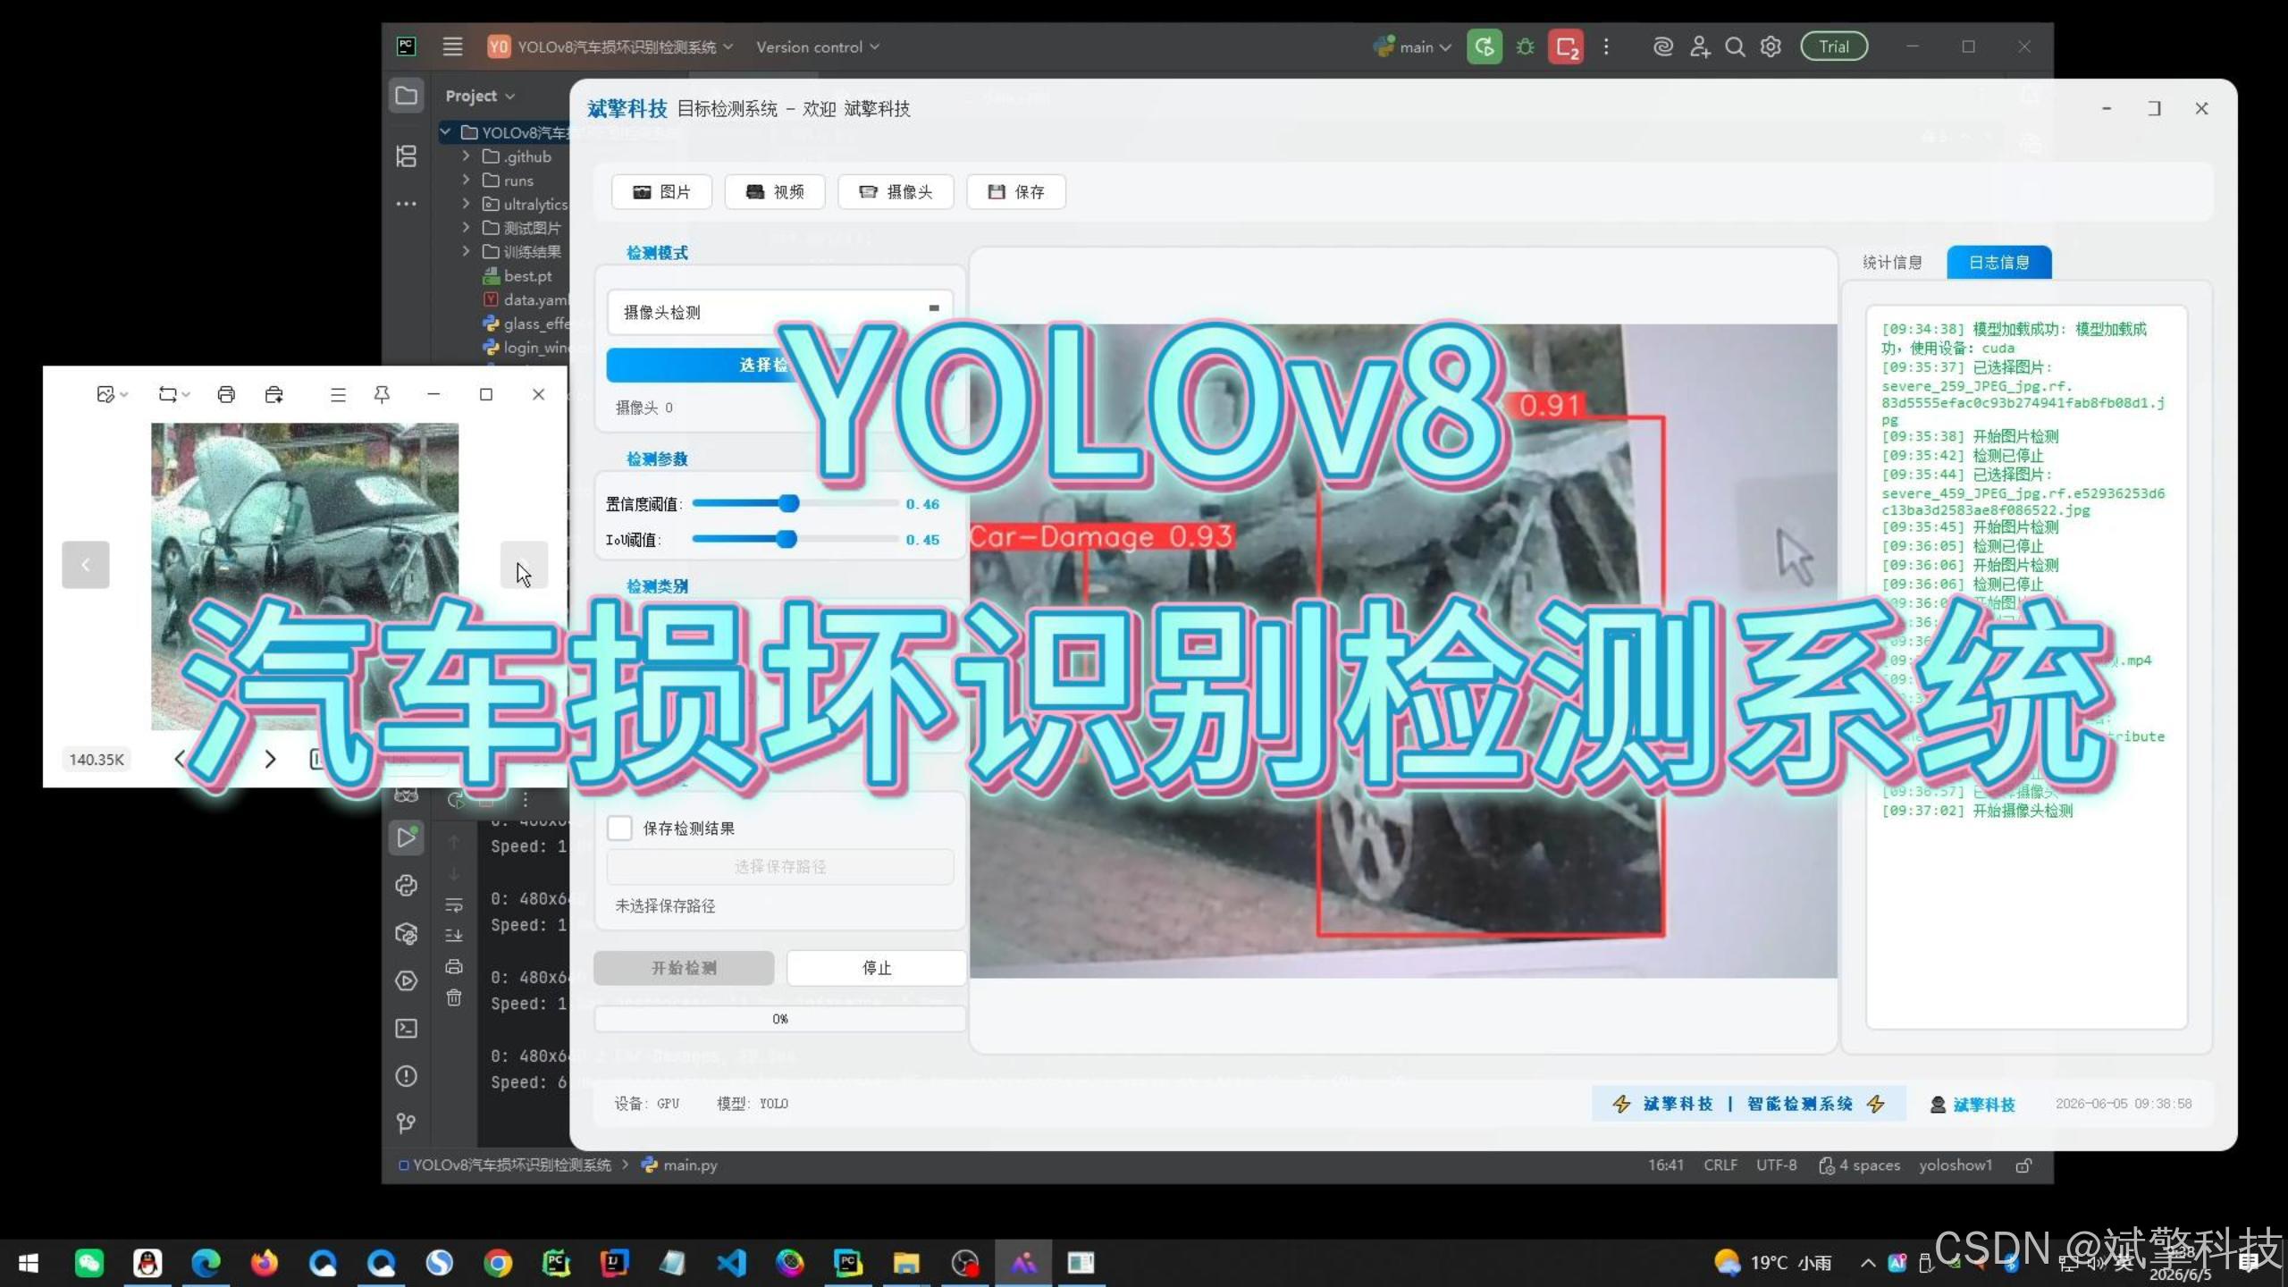
Task: Click the print icon in Run console
Action: [x=454, y=966]
